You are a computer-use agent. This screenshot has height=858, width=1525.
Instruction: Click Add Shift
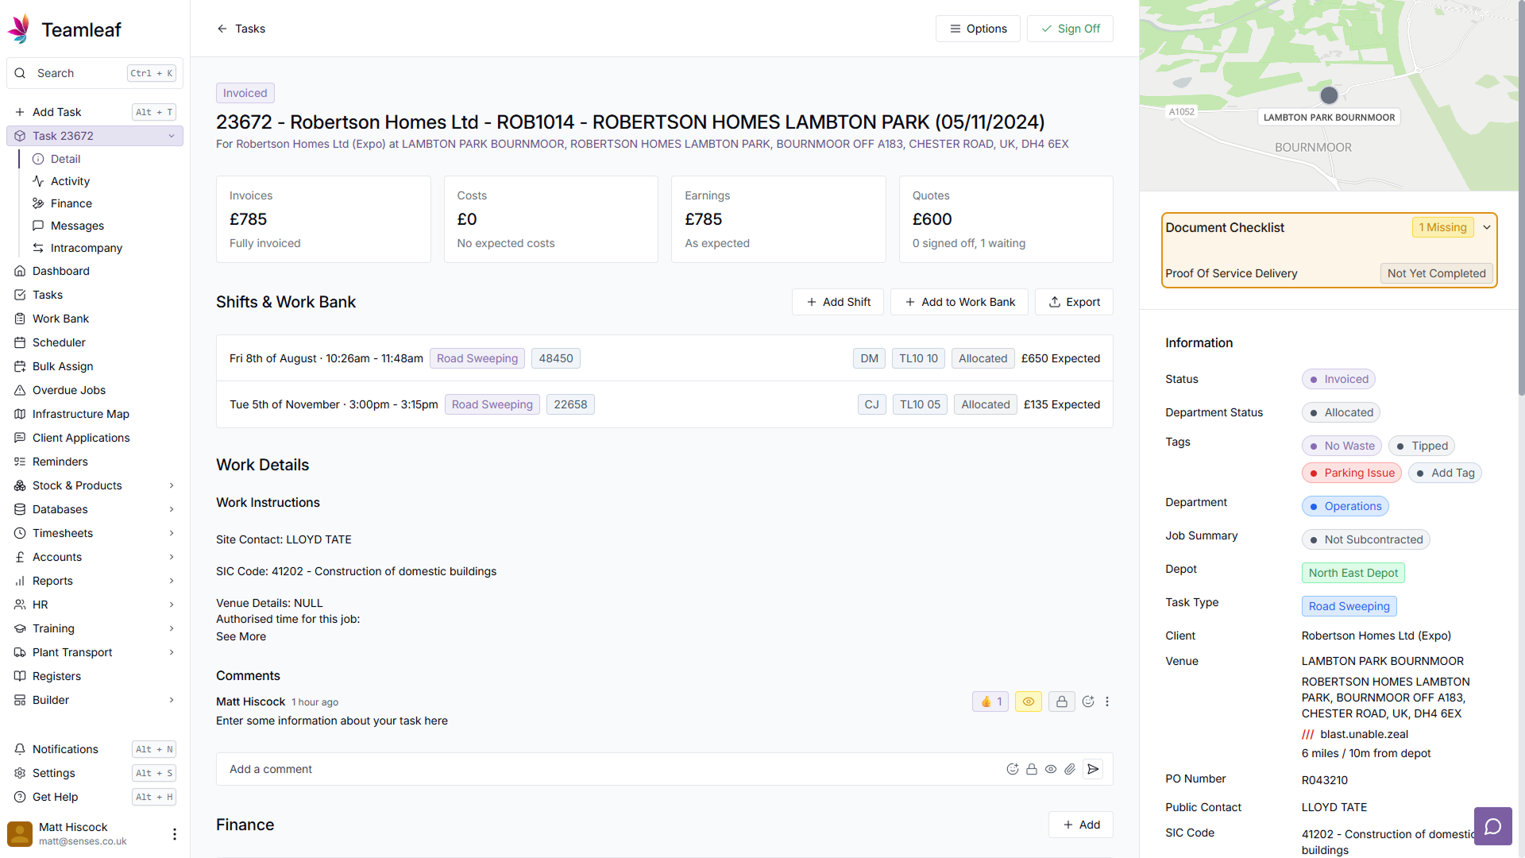click(x=838, y=302)
